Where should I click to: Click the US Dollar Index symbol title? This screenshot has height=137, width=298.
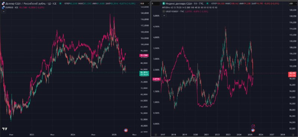coord(184,3)
